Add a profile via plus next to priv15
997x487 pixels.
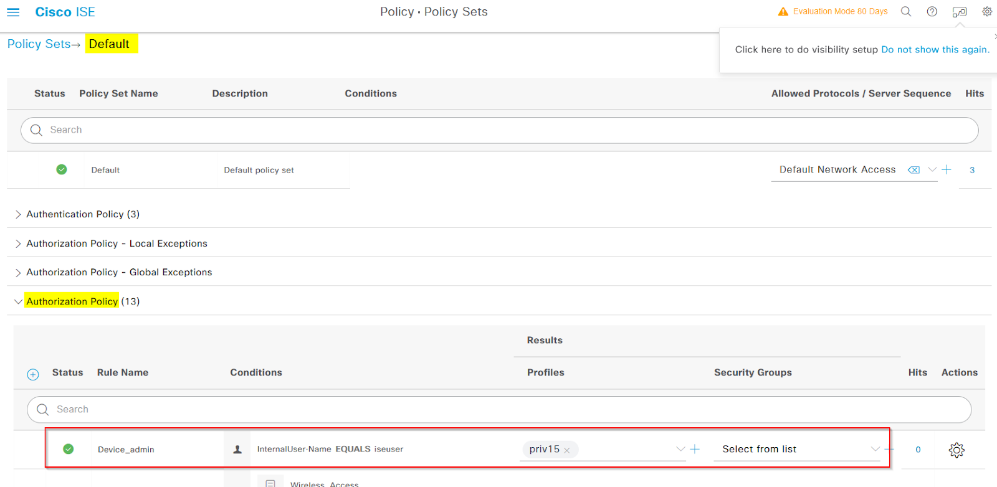(695, 449)
